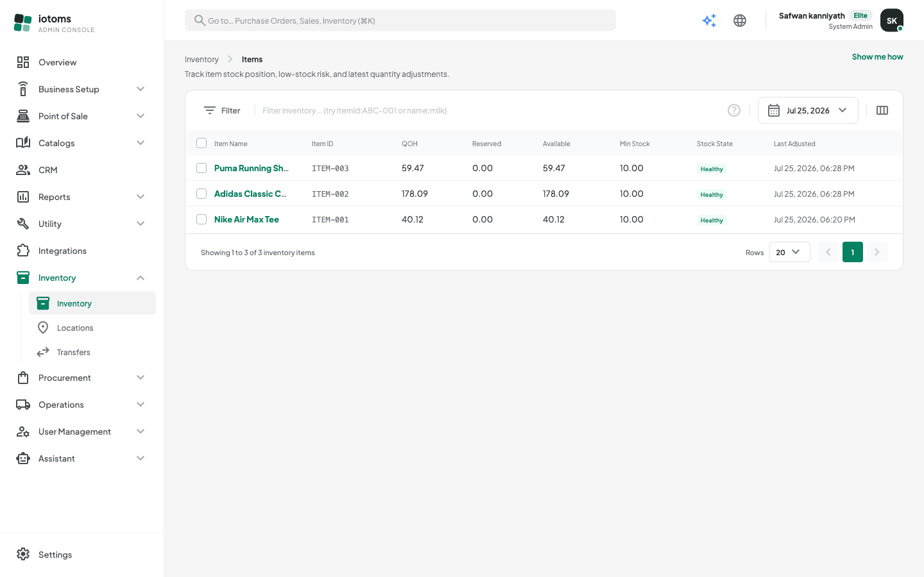Click the globe language icon
This screenshot has height=577, width=924.
click(x=740, y=21)
